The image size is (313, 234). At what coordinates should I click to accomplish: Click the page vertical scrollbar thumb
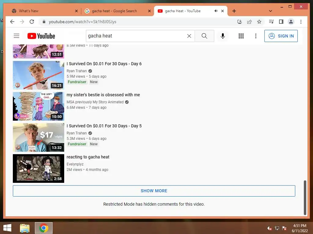click(x=305, y=197)
